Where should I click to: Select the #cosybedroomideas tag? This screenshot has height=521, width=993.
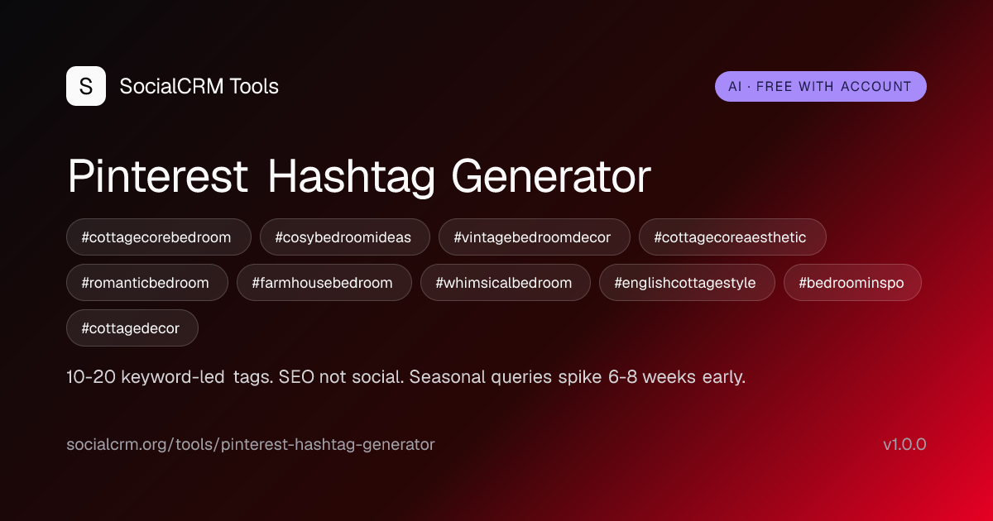[345, 237]
